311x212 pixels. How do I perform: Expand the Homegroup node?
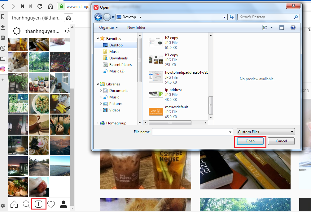[98, 123]
